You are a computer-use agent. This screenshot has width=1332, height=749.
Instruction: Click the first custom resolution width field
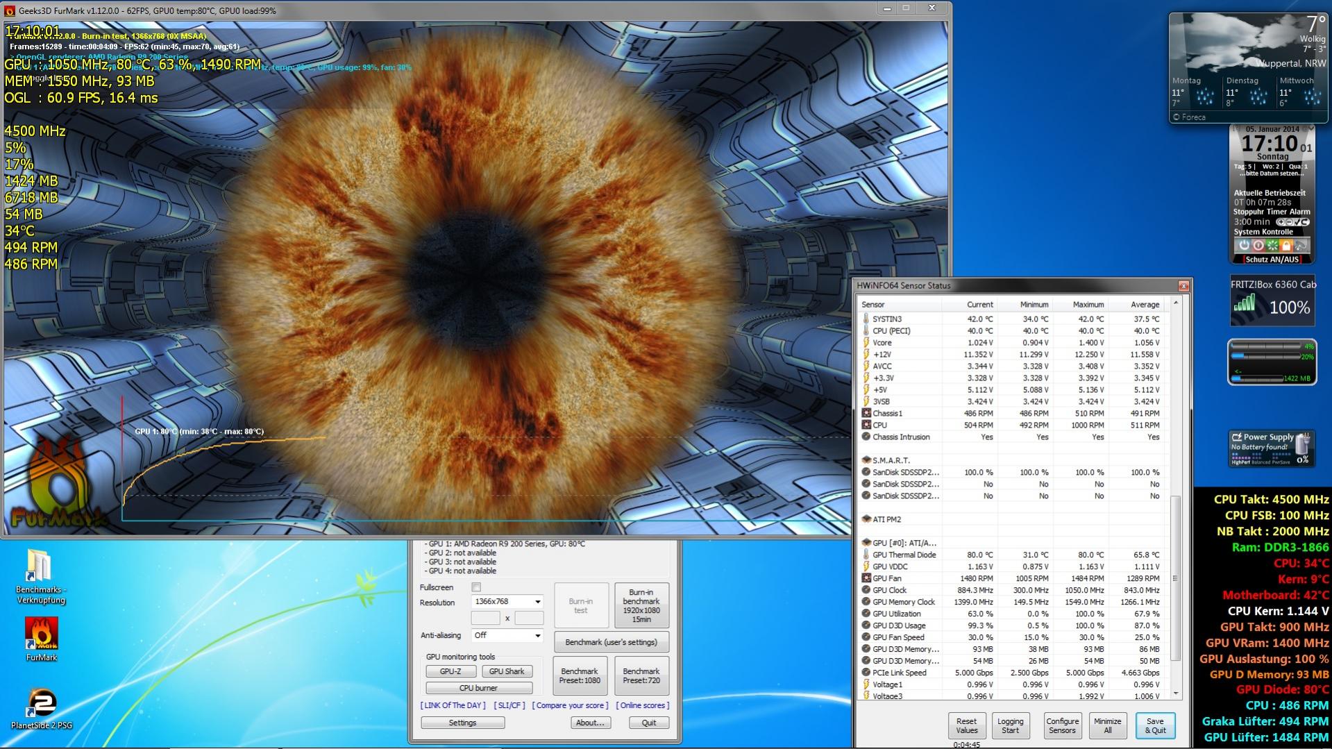click(x=485, y=618)
